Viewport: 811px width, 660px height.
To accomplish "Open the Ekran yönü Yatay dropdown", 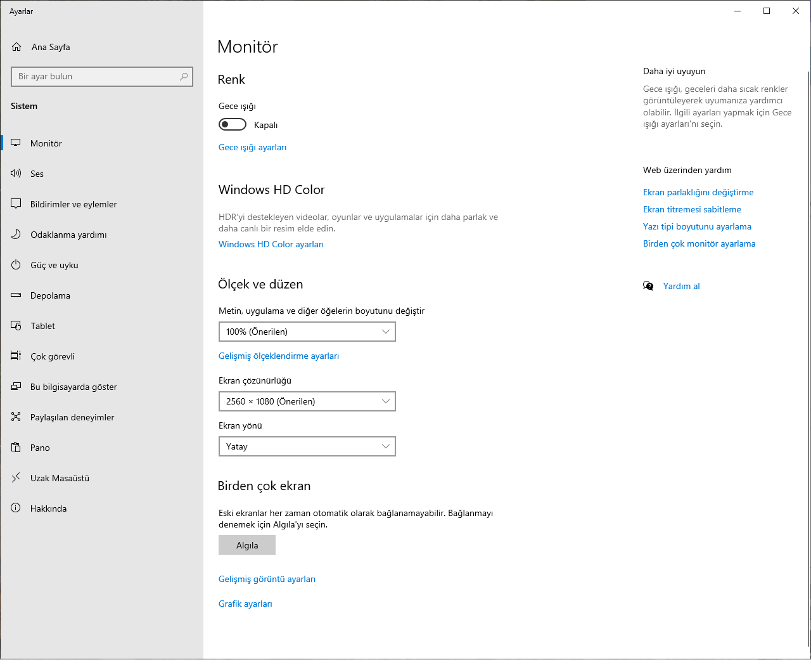I will coord(307,446).
